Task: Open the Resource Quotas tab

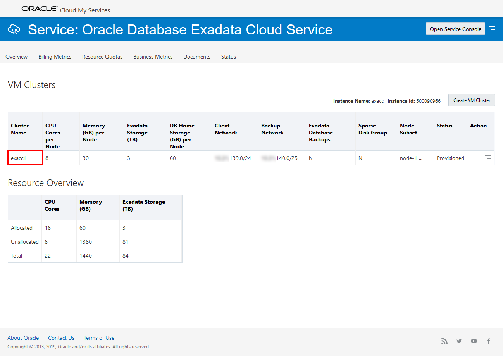Action: [102, 57]
